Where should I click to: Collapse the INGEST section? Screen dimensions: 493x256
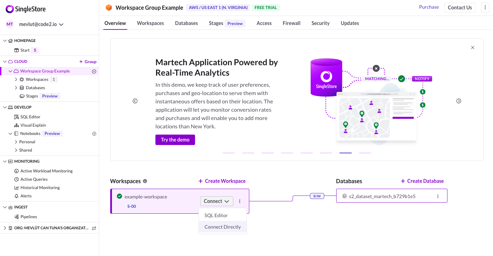pos(5,207)
